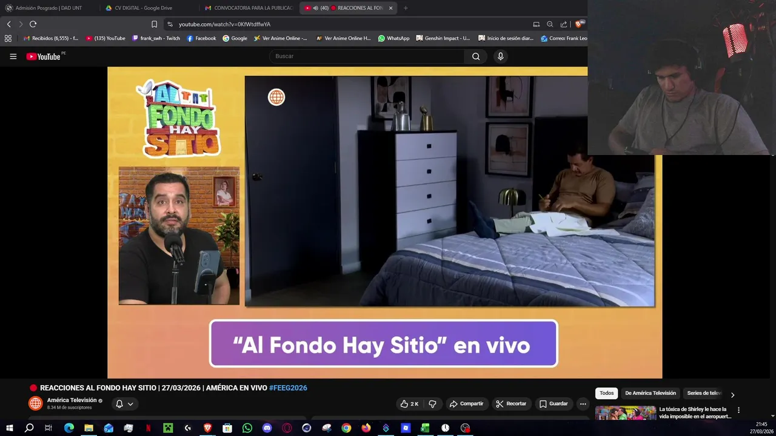Open the Correo: Frank Leo bookmark
Image resolution: width=776 pixels, height=436 pixels.
(564, 38)
